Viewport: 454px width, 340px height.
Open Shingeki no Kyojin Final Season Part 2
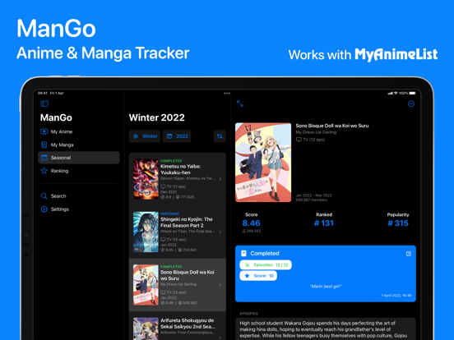178,232
